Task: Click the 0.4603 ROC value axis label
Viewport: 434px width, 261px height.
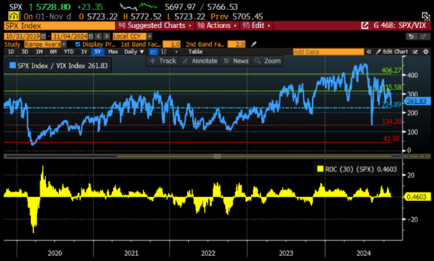Action: pyautogui.click(x=417, y=197)
